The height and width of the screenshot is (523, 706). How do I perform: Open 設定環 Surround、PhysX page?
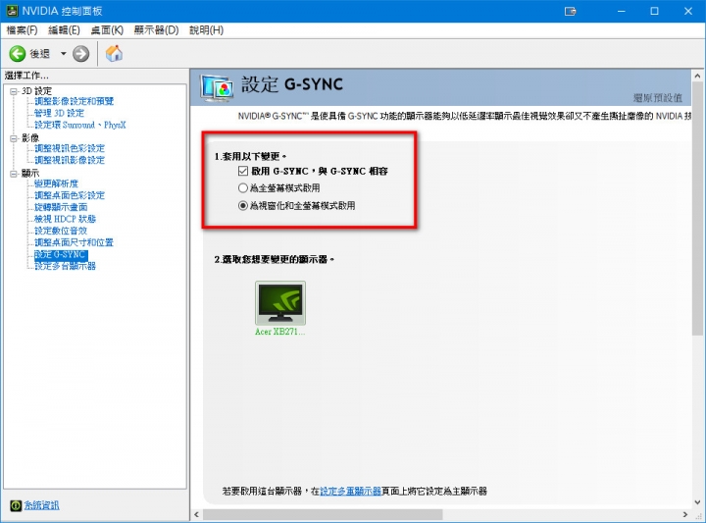[x=80, y=125]
